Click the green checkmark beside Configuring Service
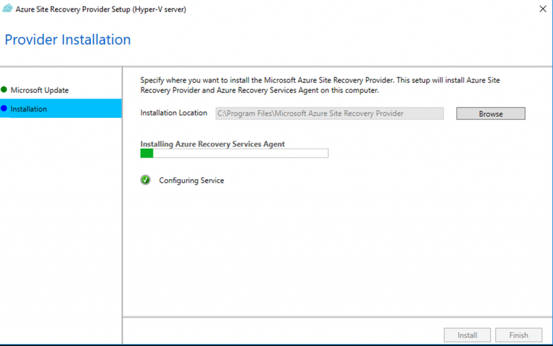This screenshot has width=553, height=346. 145,180
